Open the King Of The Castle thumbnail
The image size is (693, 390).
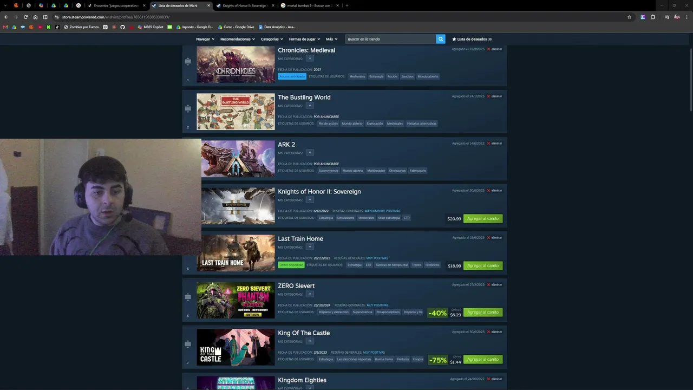pos(236,347)
